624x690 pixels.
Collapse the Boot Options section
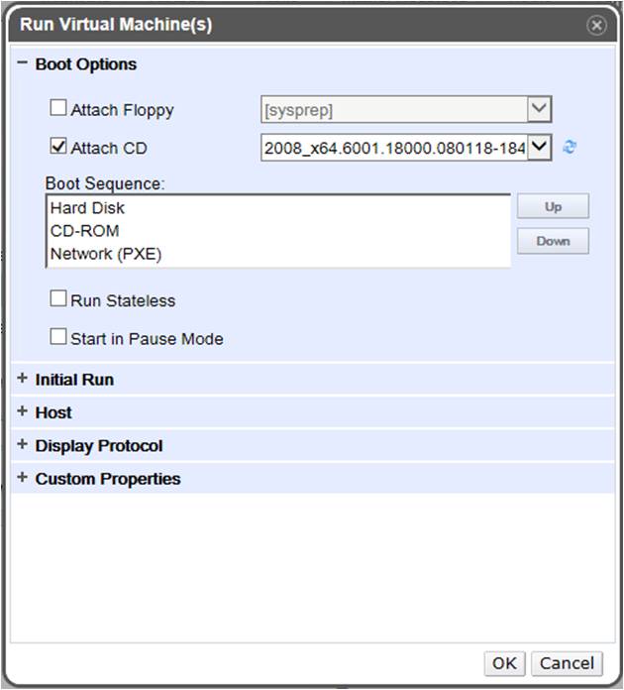click(x=22, y=64)
